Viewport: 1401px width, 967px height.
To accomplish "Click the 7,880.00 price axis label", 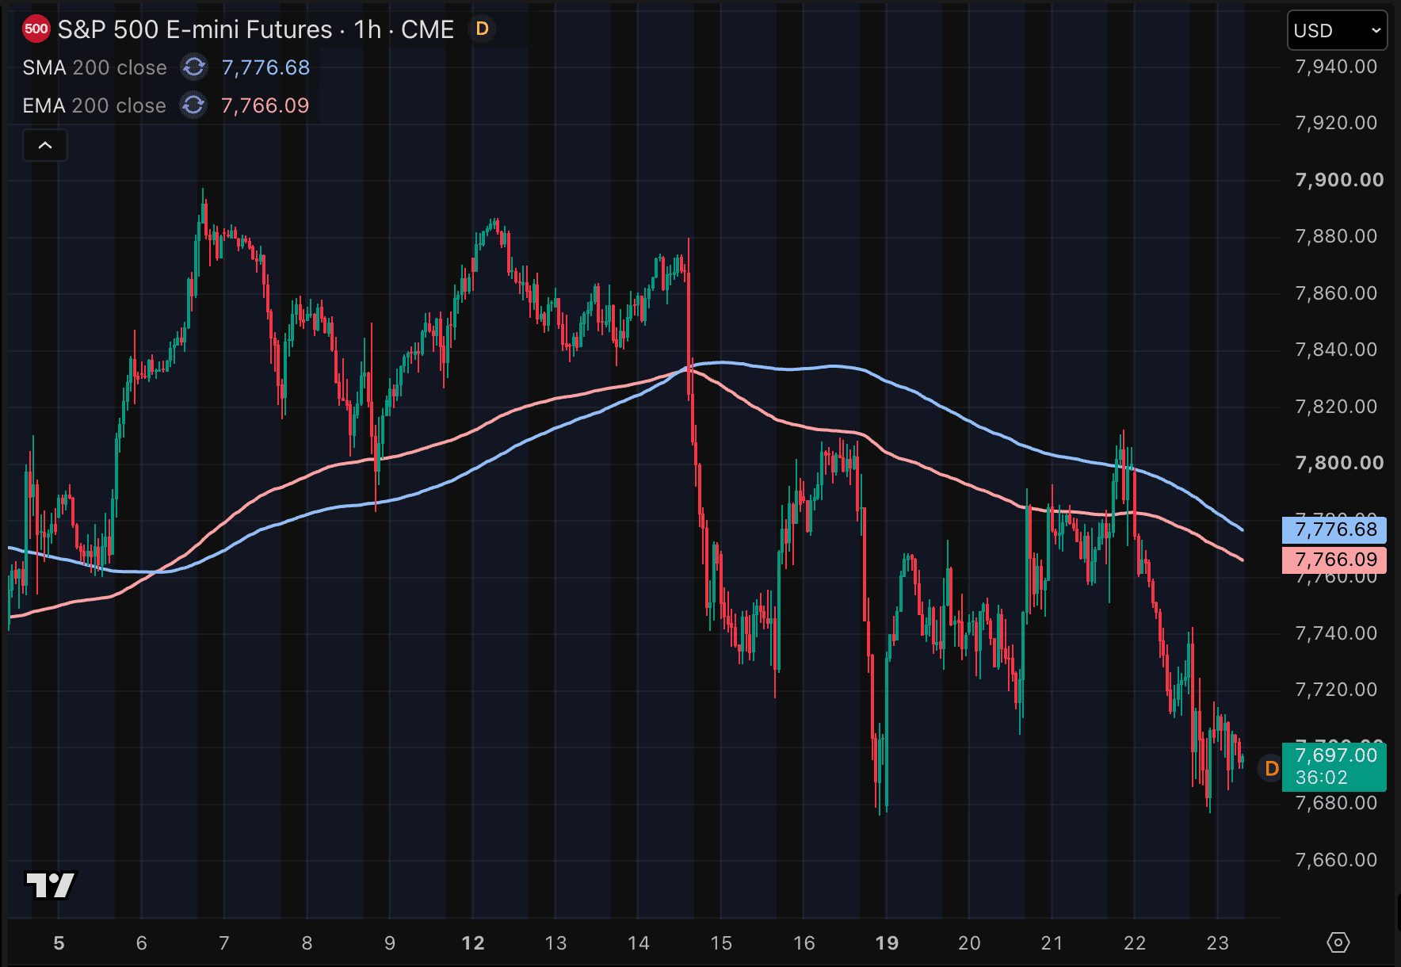I will pos(1336,236).
